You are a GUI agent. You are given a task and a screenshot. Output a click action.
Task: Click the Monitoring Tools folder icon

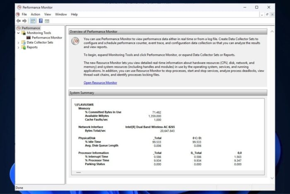point(24,33)
